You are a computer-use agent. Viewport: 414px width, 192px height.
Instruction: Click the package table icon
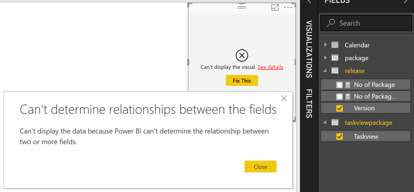335,58
